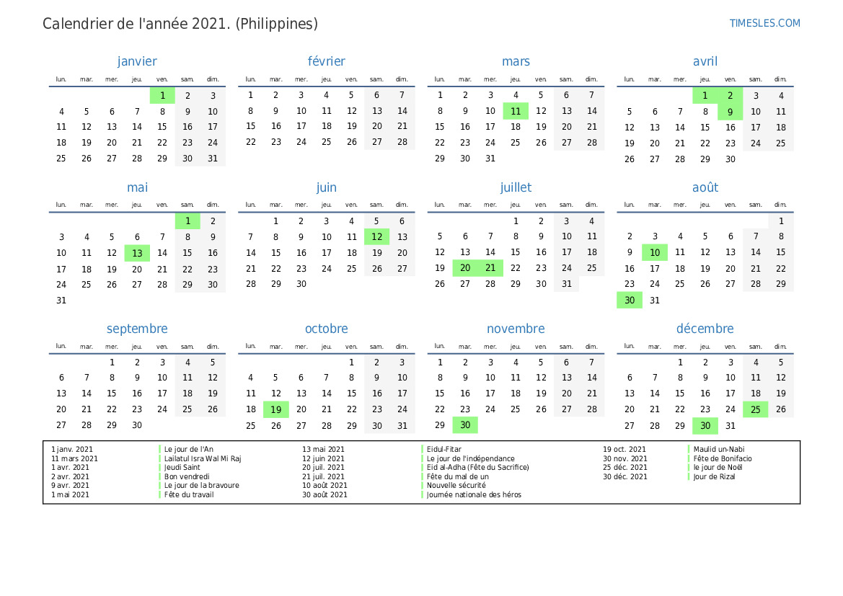
Task: Click highlighted 10 in août calendar
Action: [x=654, y=253]
